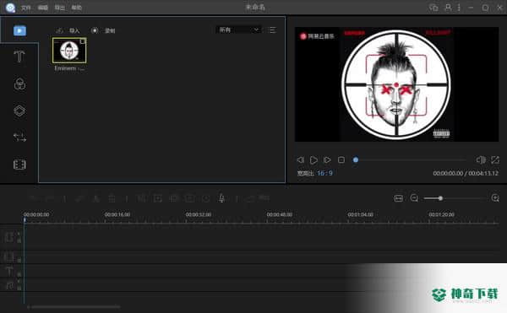Open the Overlays tab in sidebar
Screen dimensions: 507x313
pos(19,111)
